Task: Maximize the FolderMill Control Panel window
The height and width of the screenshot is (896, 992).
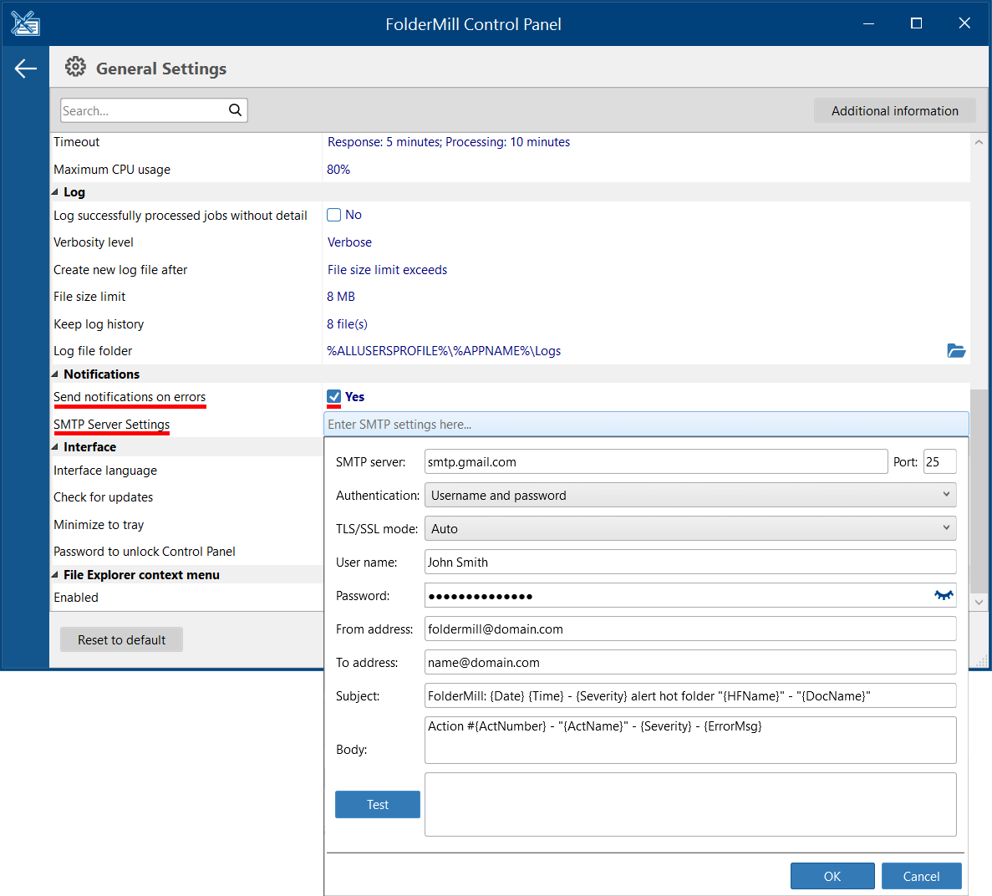Action: point(915,23)
